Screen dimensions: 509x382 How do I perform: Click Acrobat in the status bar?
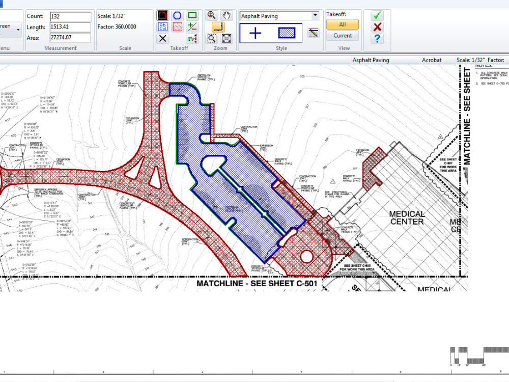[432, 60]
